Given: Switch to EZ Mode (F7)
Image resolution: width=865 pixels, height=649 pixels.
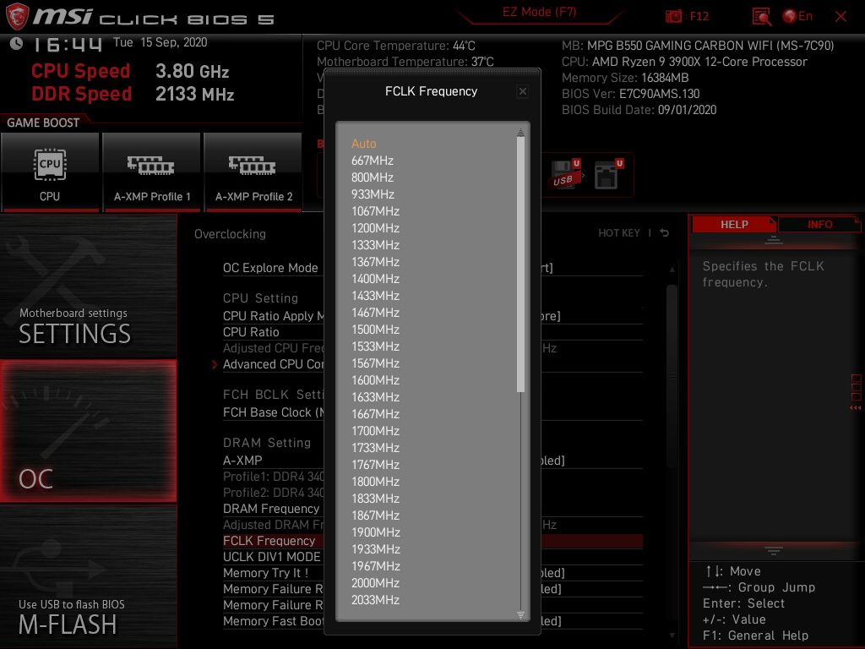Looking at the screenshot, I should coord(539,12).
